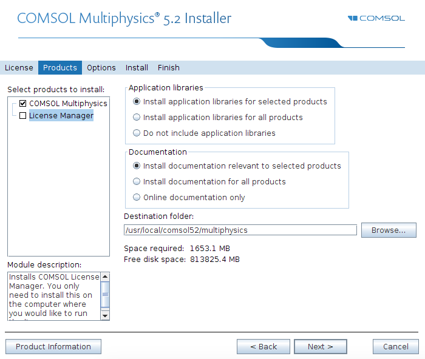Go Back to previous step
The image size is (425, 359).
[263, 346]
